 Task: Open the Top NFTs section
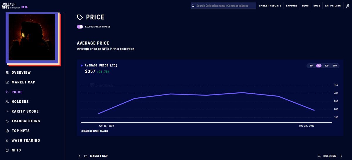(x=21, y=131)
